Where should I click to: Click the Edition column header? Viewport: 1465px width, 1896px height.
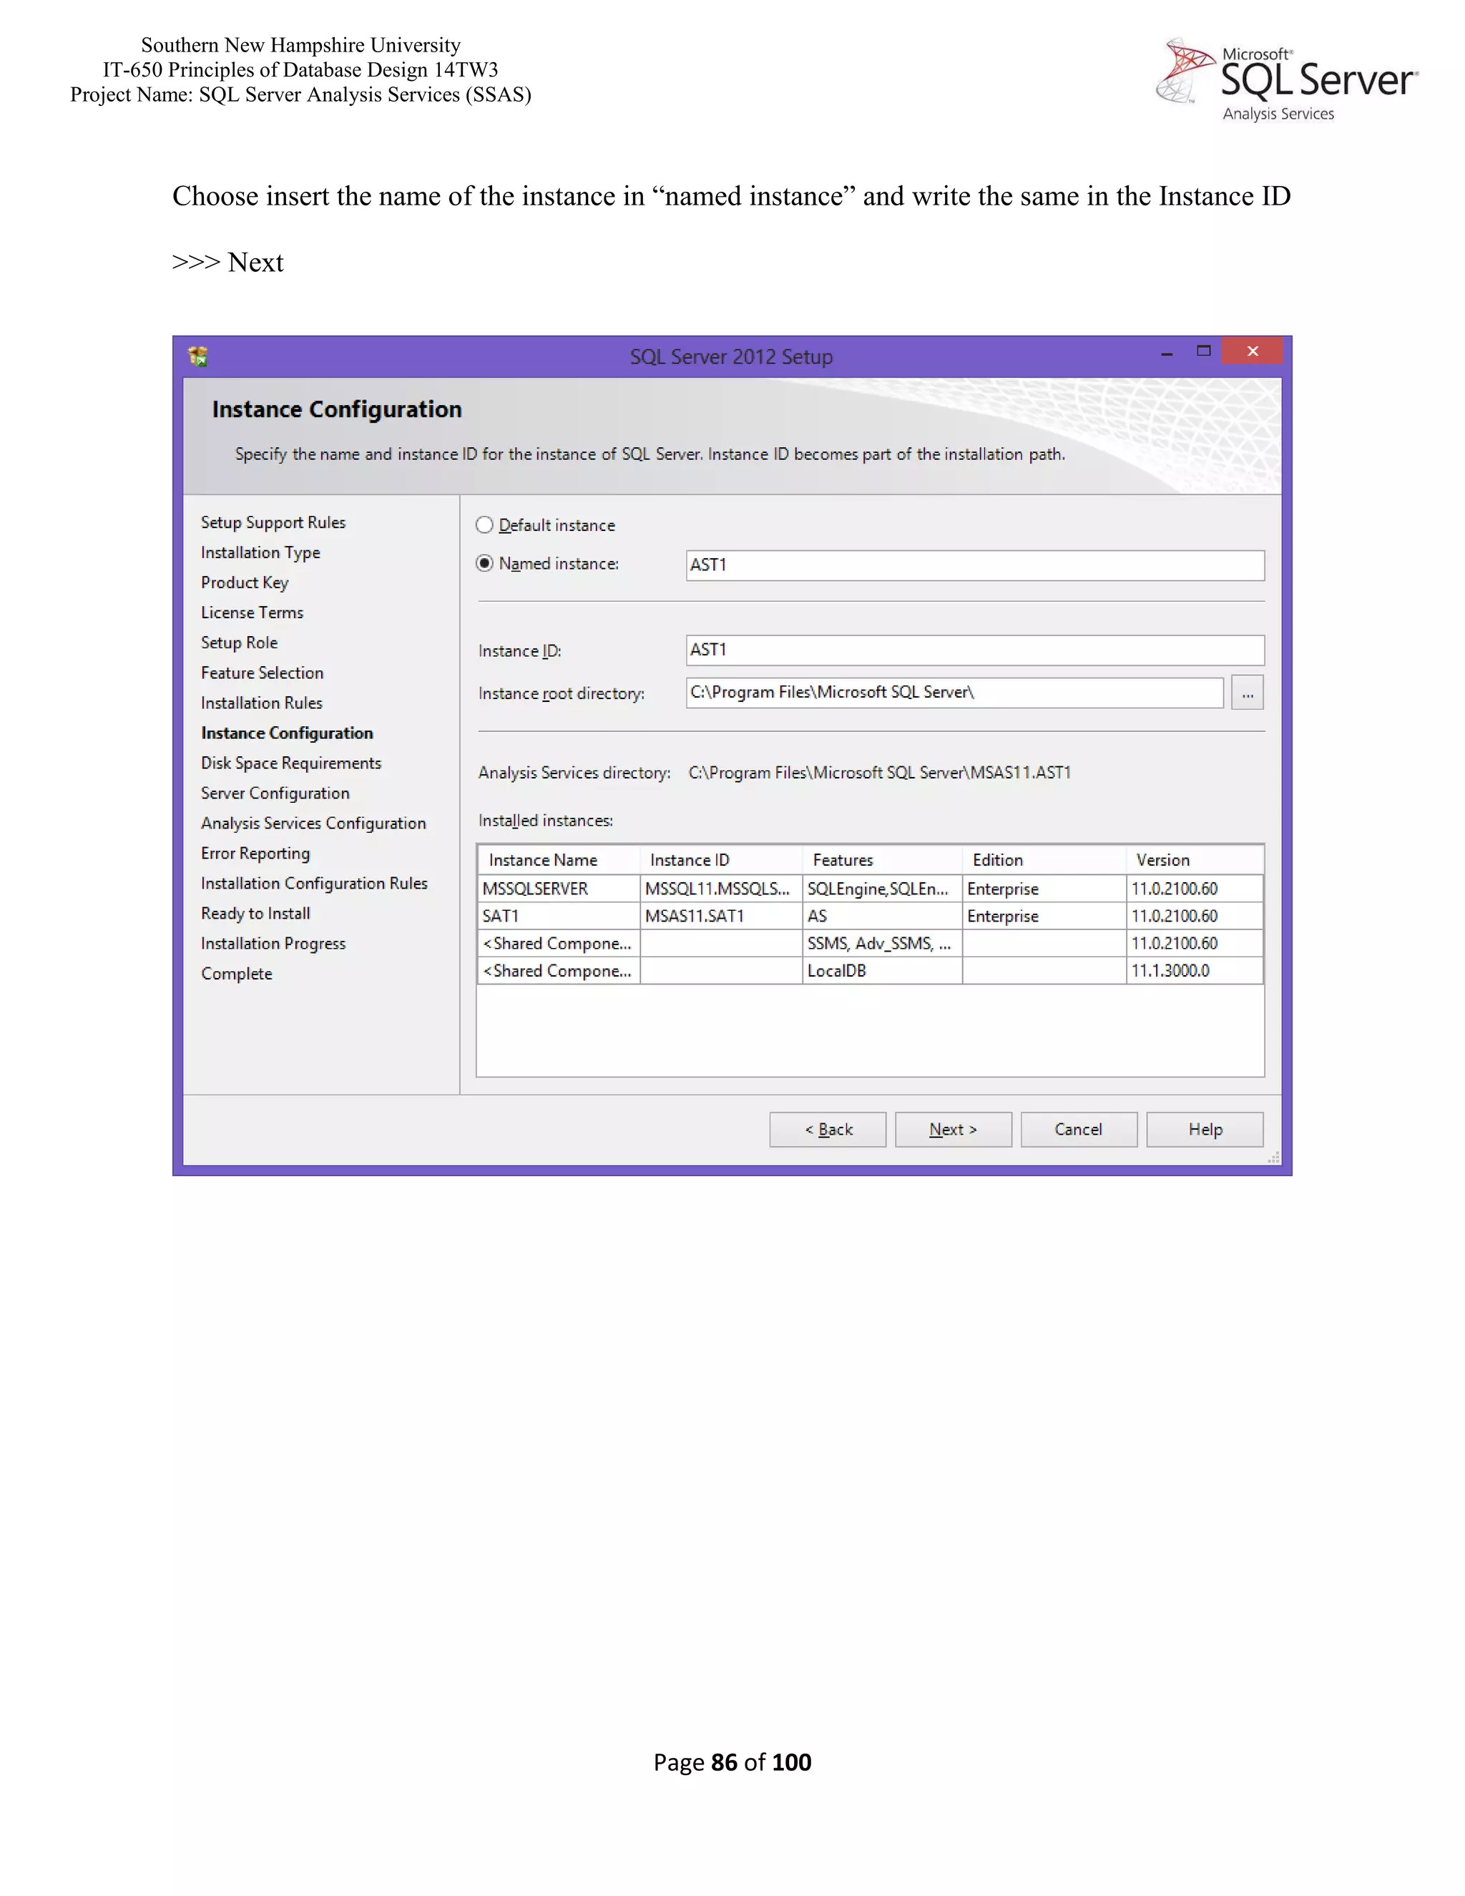click(1044, 860)
